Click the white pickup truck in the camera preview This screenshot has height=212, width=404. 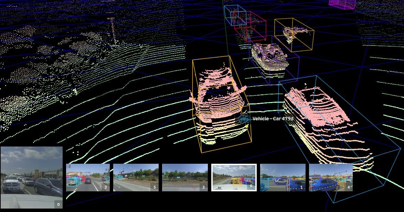(x=12, y=184)
